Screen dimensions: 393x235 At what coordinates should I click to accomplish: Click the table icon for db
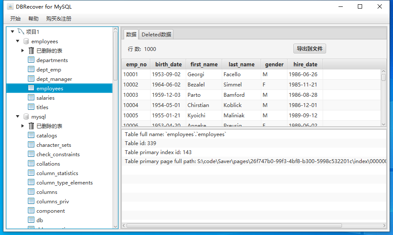(x=31, y=220)
